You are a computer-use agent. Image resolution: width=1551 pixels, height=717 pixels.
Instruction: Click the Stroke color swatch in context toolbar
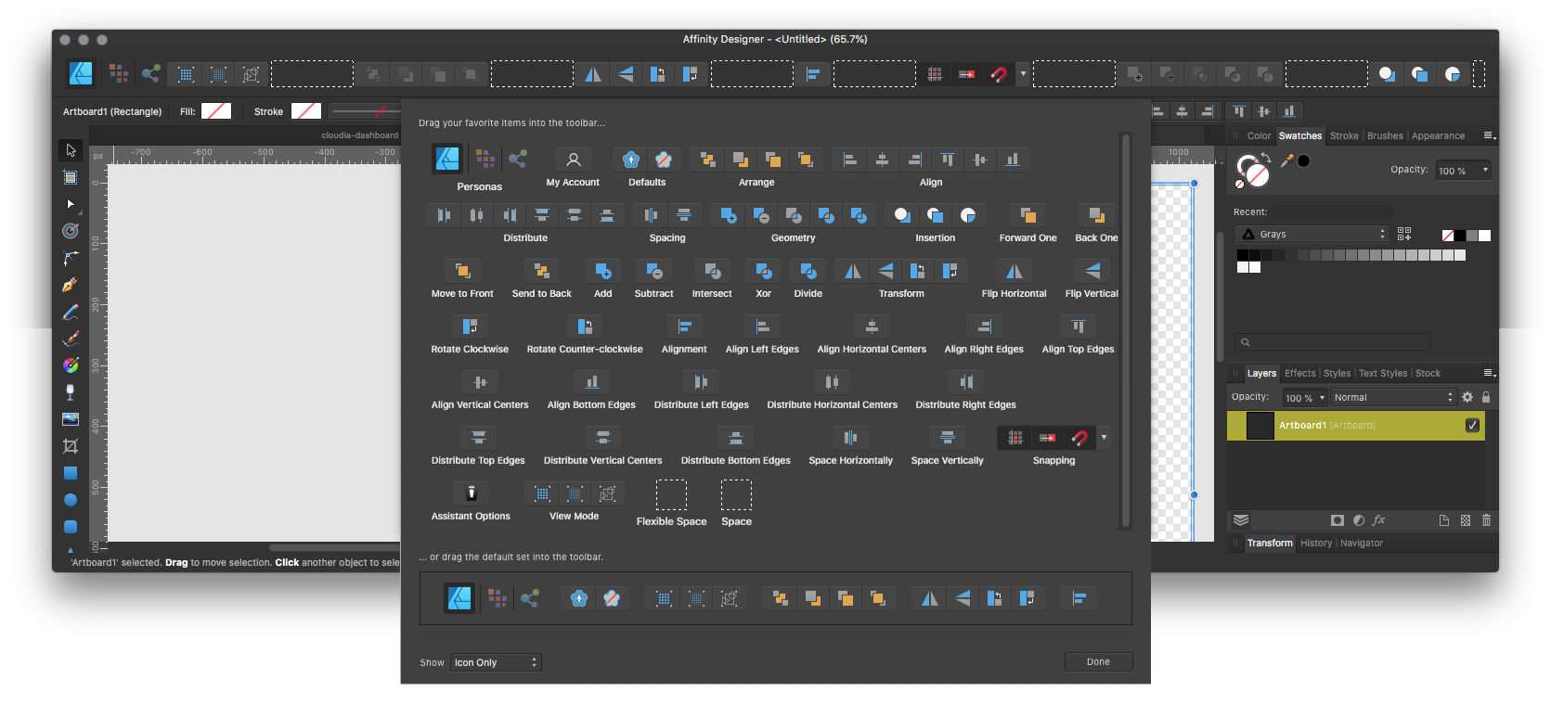(306, 110)
